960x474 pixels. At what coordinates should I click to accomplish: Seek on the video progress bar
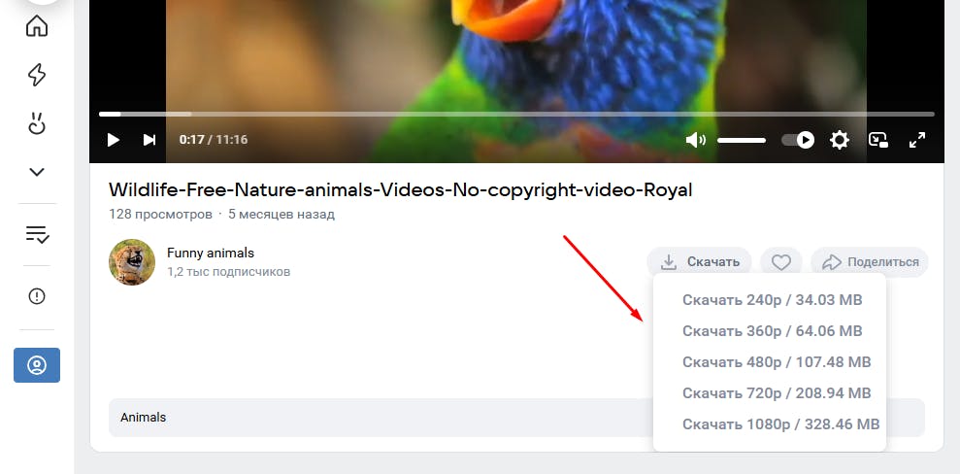pyautogui.click(x=516, y=114)
